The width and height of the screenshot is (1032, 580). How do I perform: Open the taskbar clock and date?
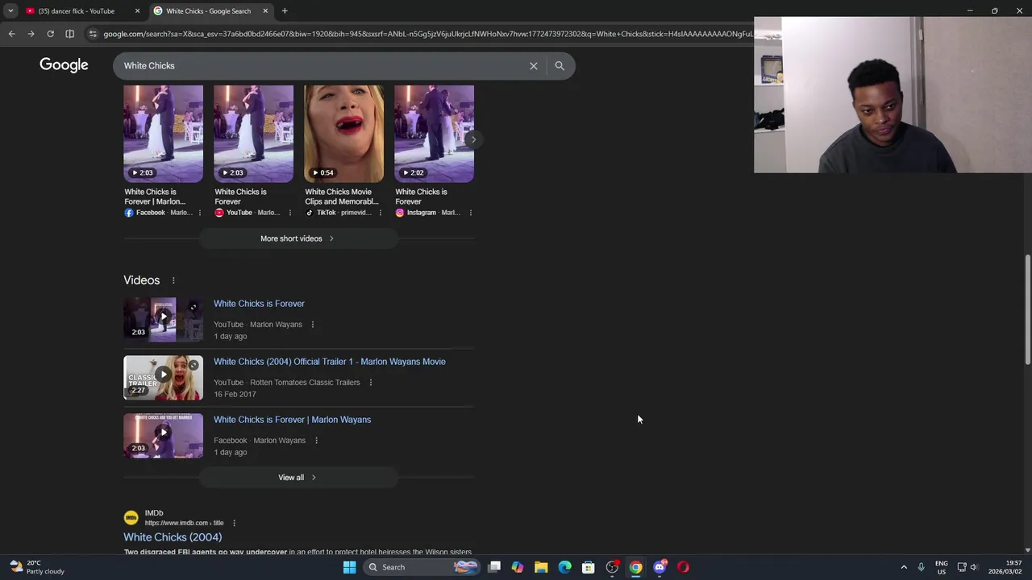(x=1005, y=567)
